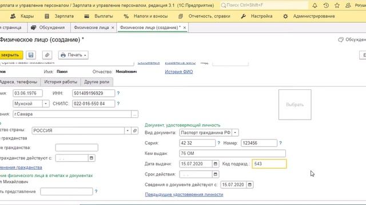The image size is (366, 205).
Task: Open the Настройка menu
Action: tap(257, 16)
